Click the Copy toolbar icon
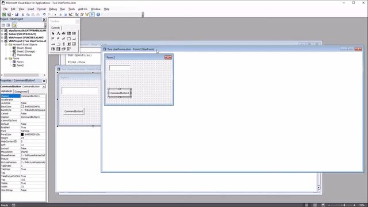Viewport: 368px width, 207px height. pyautogui.click(x=28, y=14)
